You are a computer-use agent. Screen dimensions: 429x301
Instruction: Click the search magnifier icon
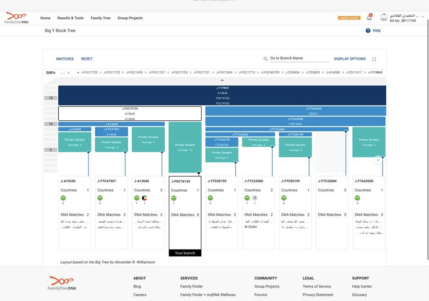265,59
